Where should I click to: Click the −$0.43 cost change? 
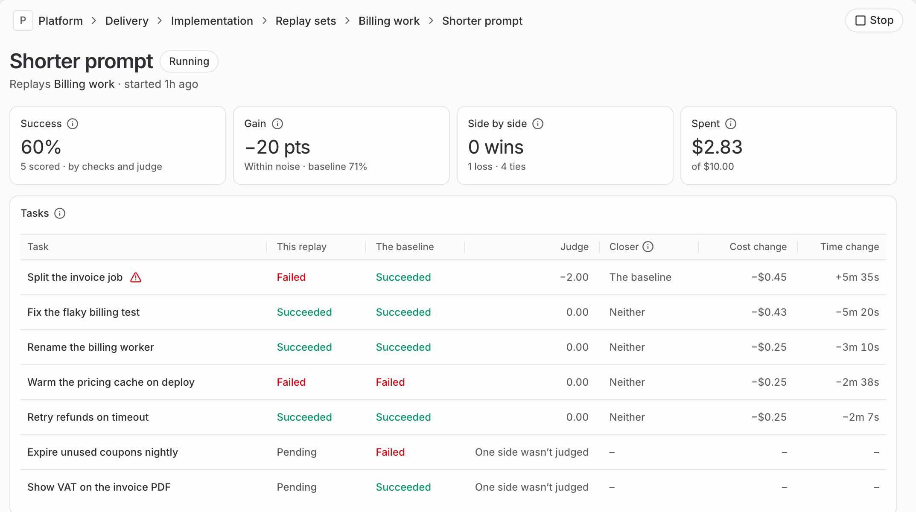(x=769, y=312)
